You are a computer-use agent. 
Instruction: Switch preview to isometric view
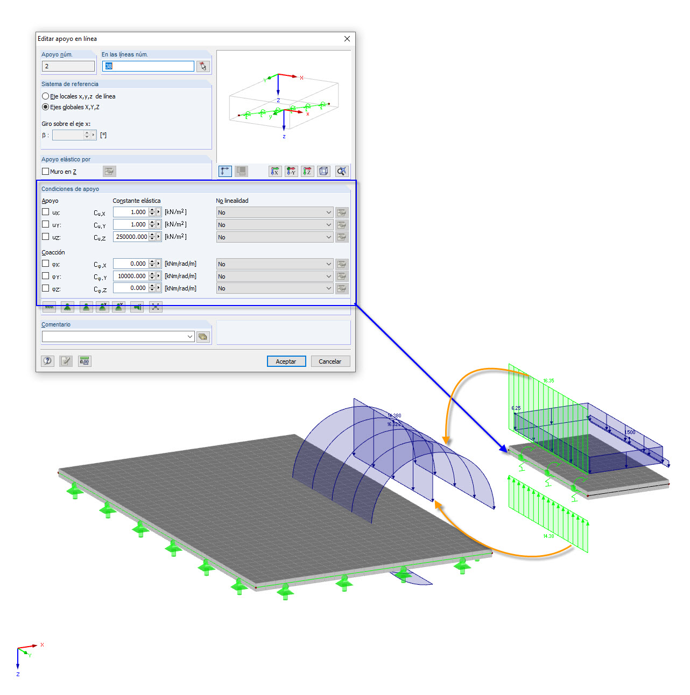coord(323,171)
